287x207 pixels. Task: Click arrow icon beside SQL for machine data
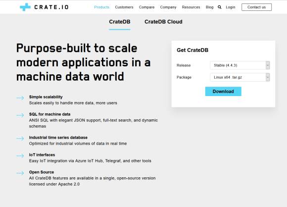20,115
